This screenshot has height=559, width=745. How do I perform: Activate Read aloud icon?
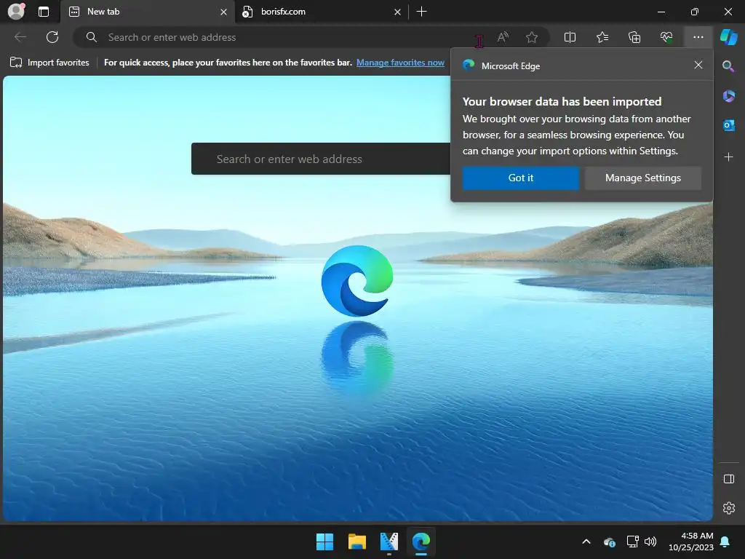(503, 37)
